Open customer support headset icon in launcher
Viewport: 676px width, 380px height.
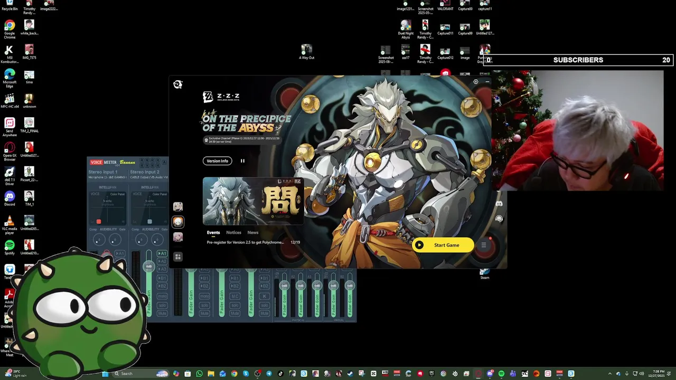(499, 218)
